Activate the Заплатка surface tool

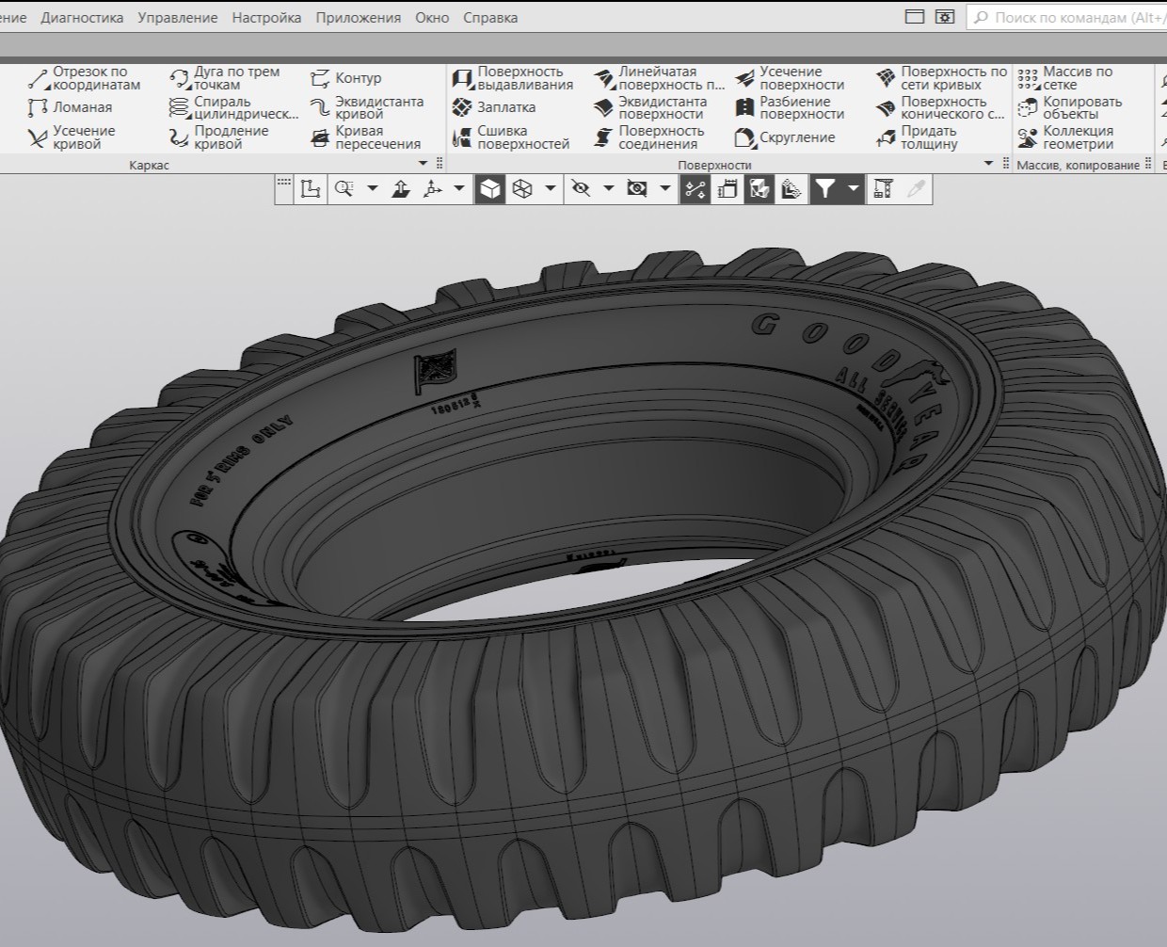[x=494, y=107]
